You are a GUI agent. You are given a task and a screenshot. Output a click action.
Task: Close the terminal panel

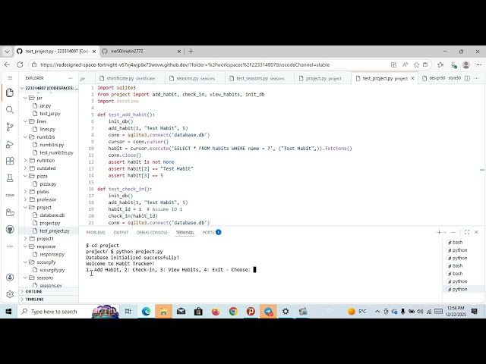tap(476, 232)
